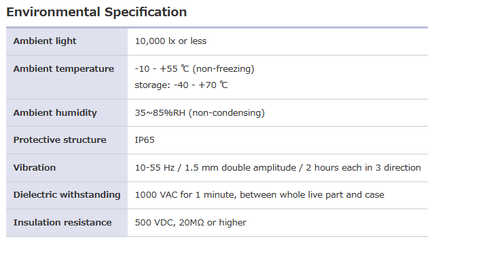Select the Ambient temperature label

63,68
